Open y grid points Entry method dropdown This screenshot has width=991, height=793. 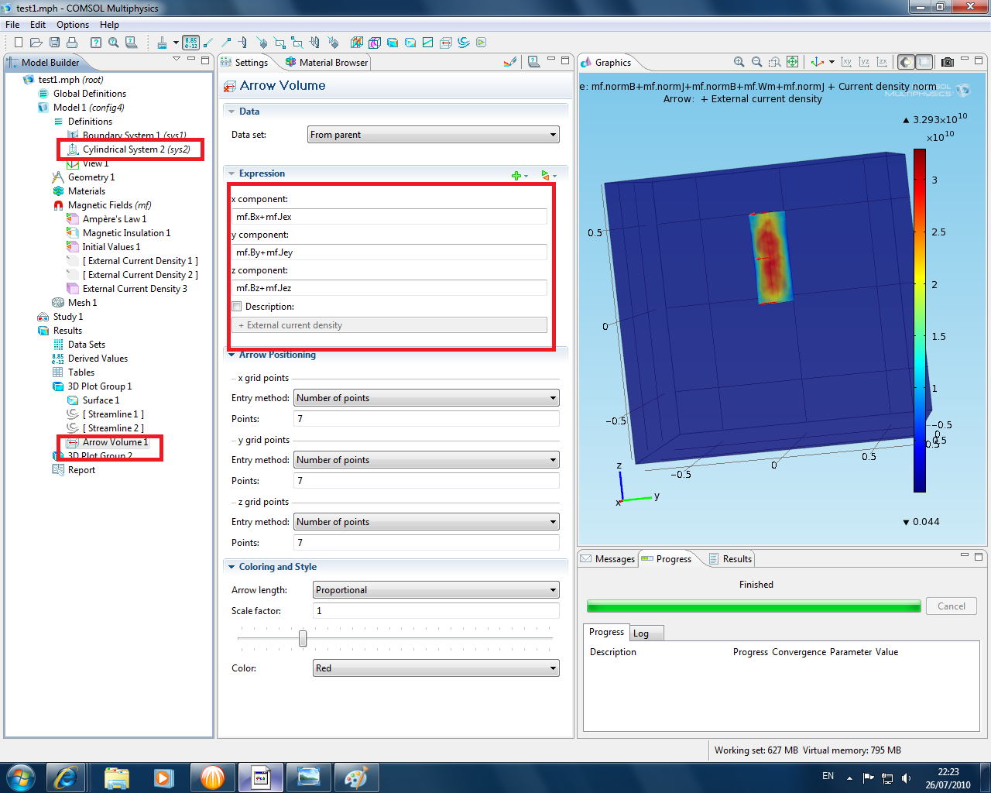[x=427, y=460]
